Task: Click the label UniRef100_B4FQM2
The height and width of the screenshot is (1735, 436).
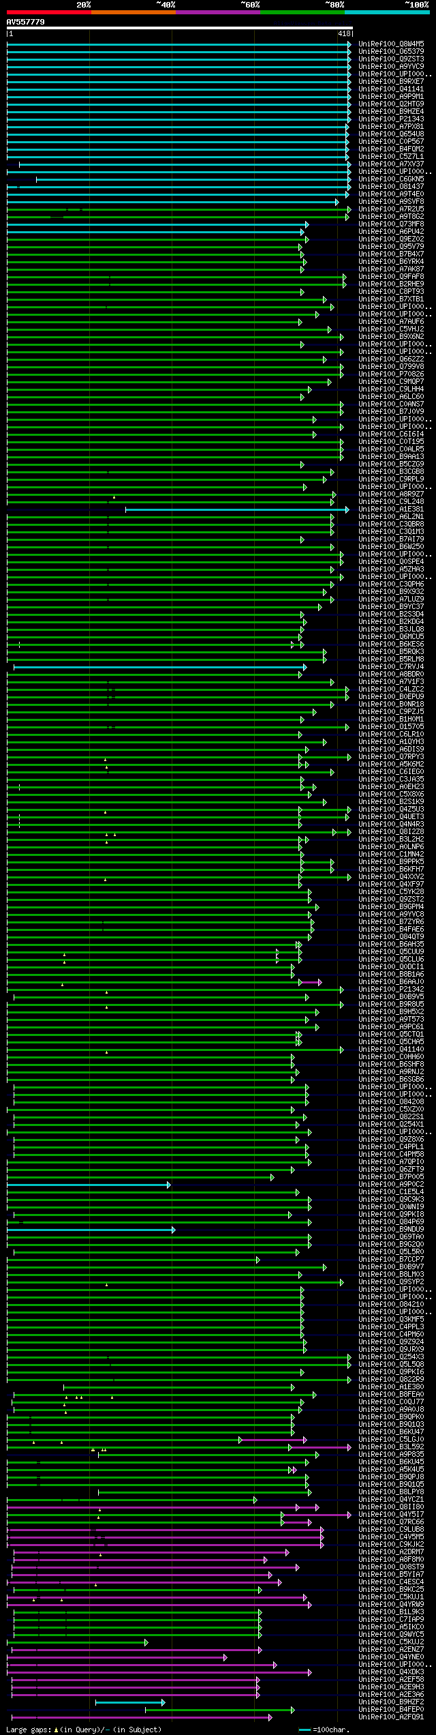Action: coord(391,149)
